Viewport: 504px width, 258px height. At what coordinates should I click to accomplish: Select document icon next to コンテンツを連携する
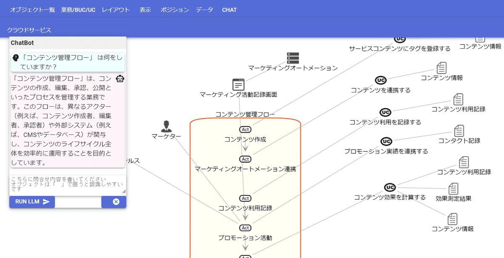(x=441, y=68)
